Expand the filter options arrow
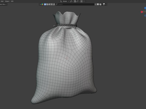Image resolution: width=146 pixels, height=109 pixels. pos(106,4)
